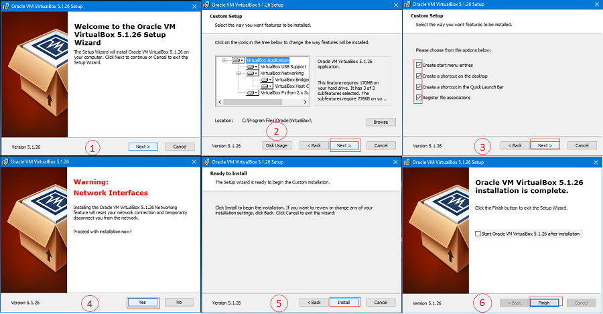Click the feature tree's right scroll arrow

(306, 102)
